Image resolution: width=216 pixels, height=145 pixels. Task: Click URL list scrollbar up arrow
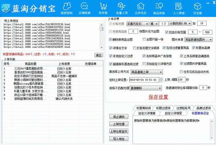(x=102, y=25)
